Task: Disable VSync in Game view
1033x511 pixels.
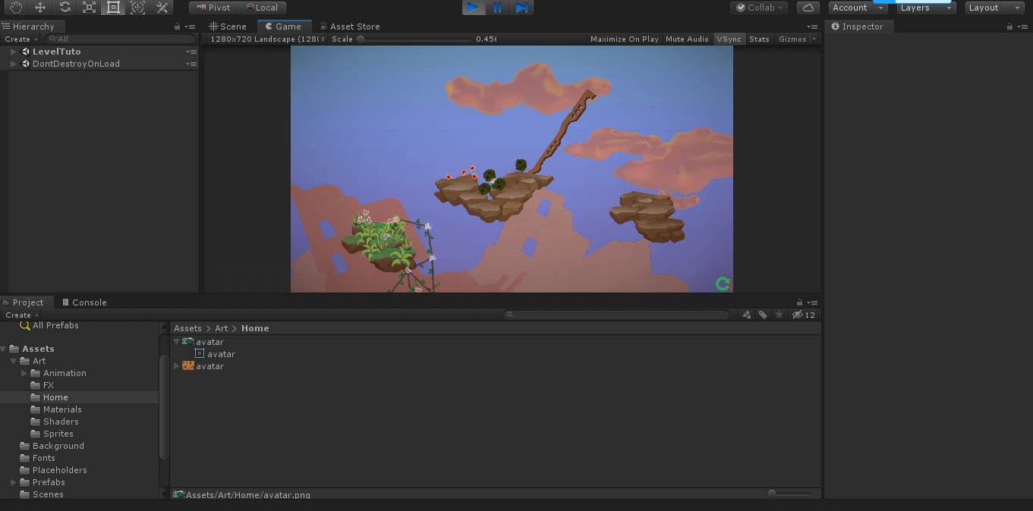Action: [x=729, y=39]
